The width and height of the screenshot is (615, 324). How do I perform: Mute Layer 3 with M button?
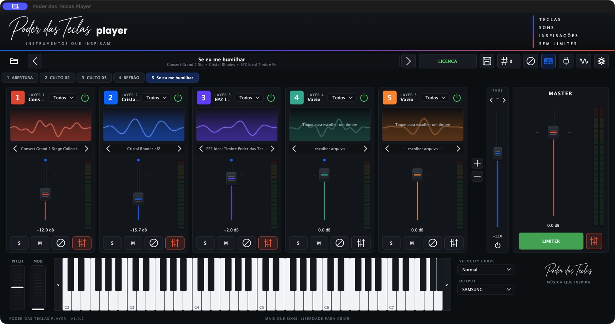[x=226, y=243]
